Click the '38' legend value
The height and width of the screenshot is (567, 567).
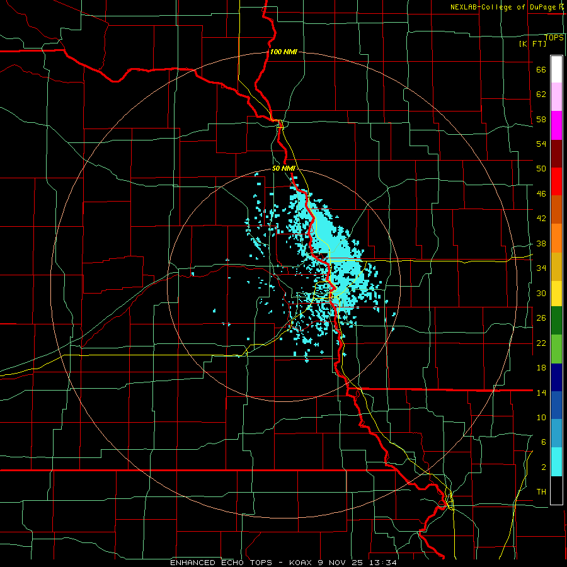pyautogui.click(x=541, y=244)
